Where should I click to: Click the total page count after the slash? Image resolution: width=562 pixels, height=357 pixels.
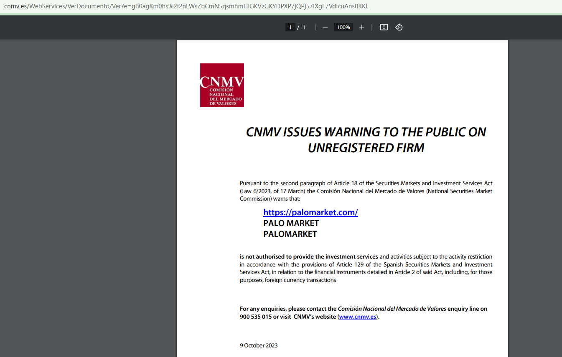(304, 27)
